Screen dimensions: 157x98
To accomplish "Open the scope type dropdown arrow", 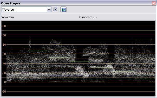I will (x=49, y=10).
